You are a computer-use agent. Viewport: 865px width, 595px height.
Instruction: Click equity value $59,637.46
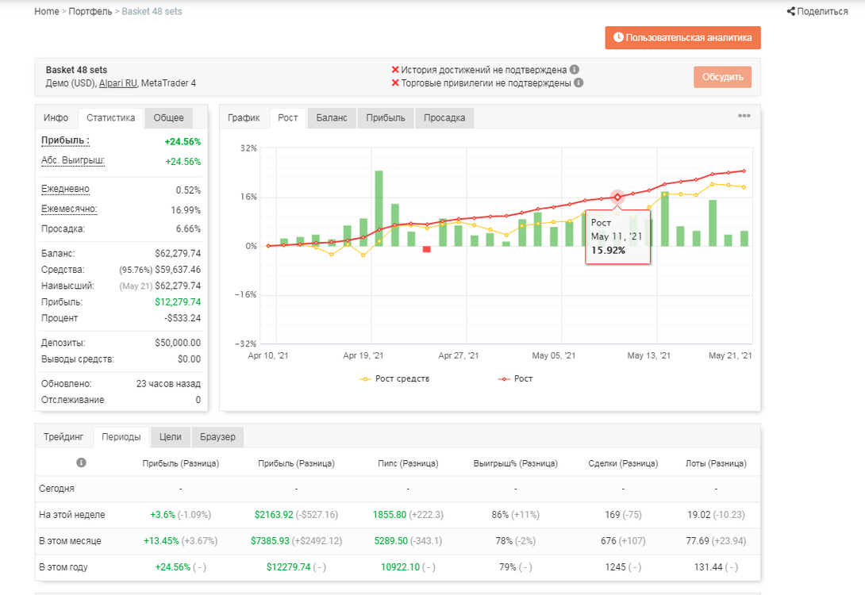[178, 270]
